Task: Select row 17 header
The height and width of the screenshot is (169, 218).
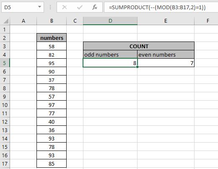Action: point(5,164)
